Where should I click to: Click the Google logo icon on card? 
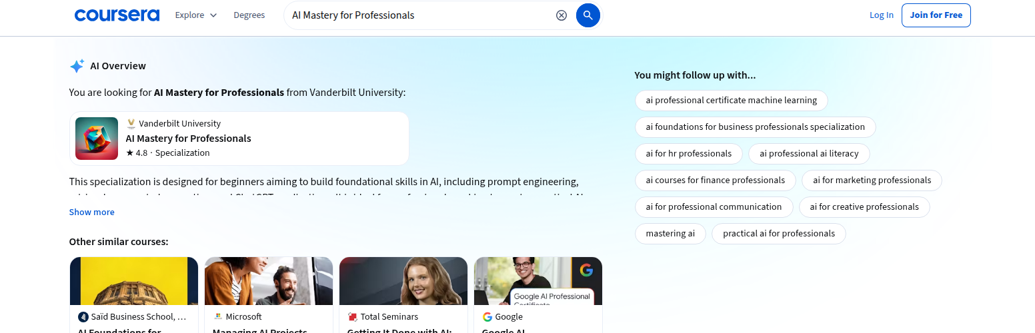487,317
